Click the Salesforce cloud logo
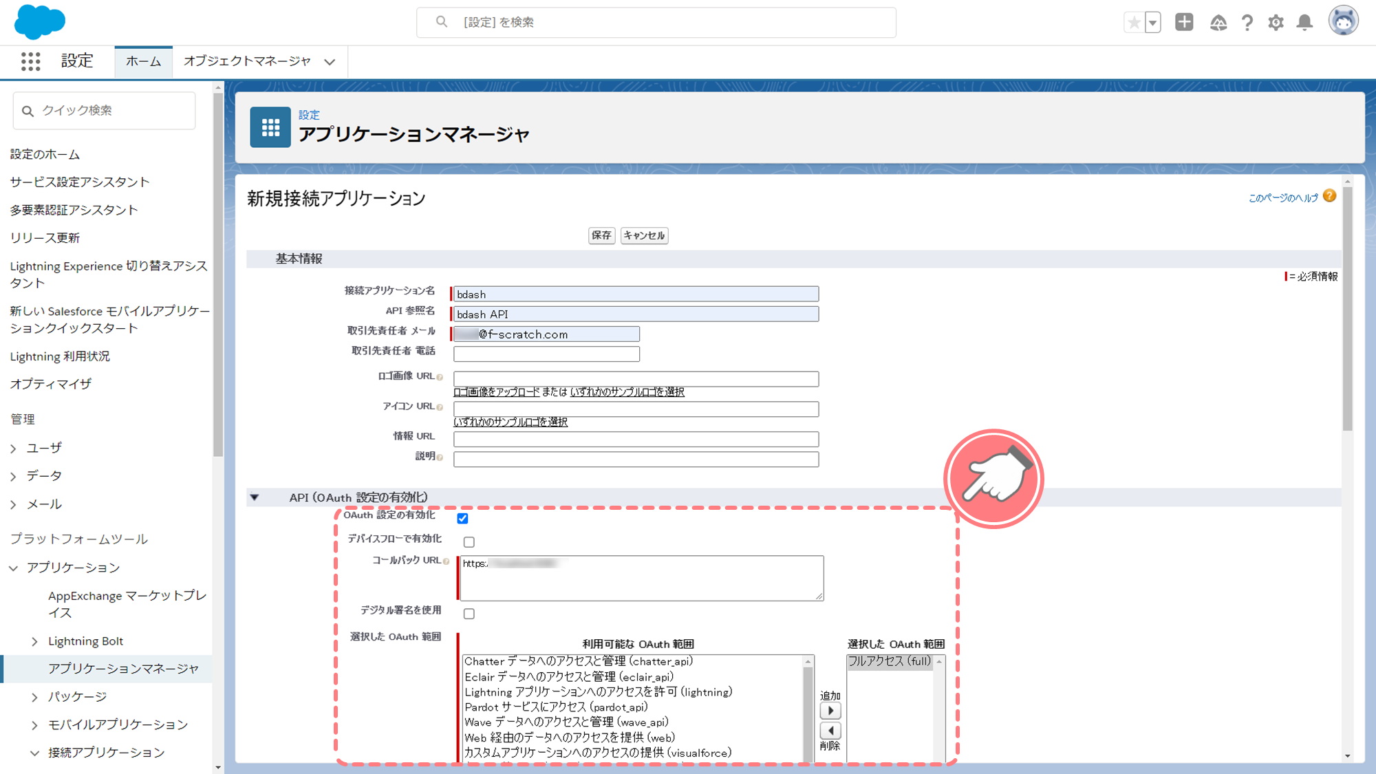The image size is (1376, 774). pyautogui.click(x=40, y=21)
